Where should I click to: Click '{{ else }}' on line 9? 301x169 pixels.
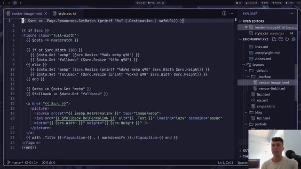(36, 65)
